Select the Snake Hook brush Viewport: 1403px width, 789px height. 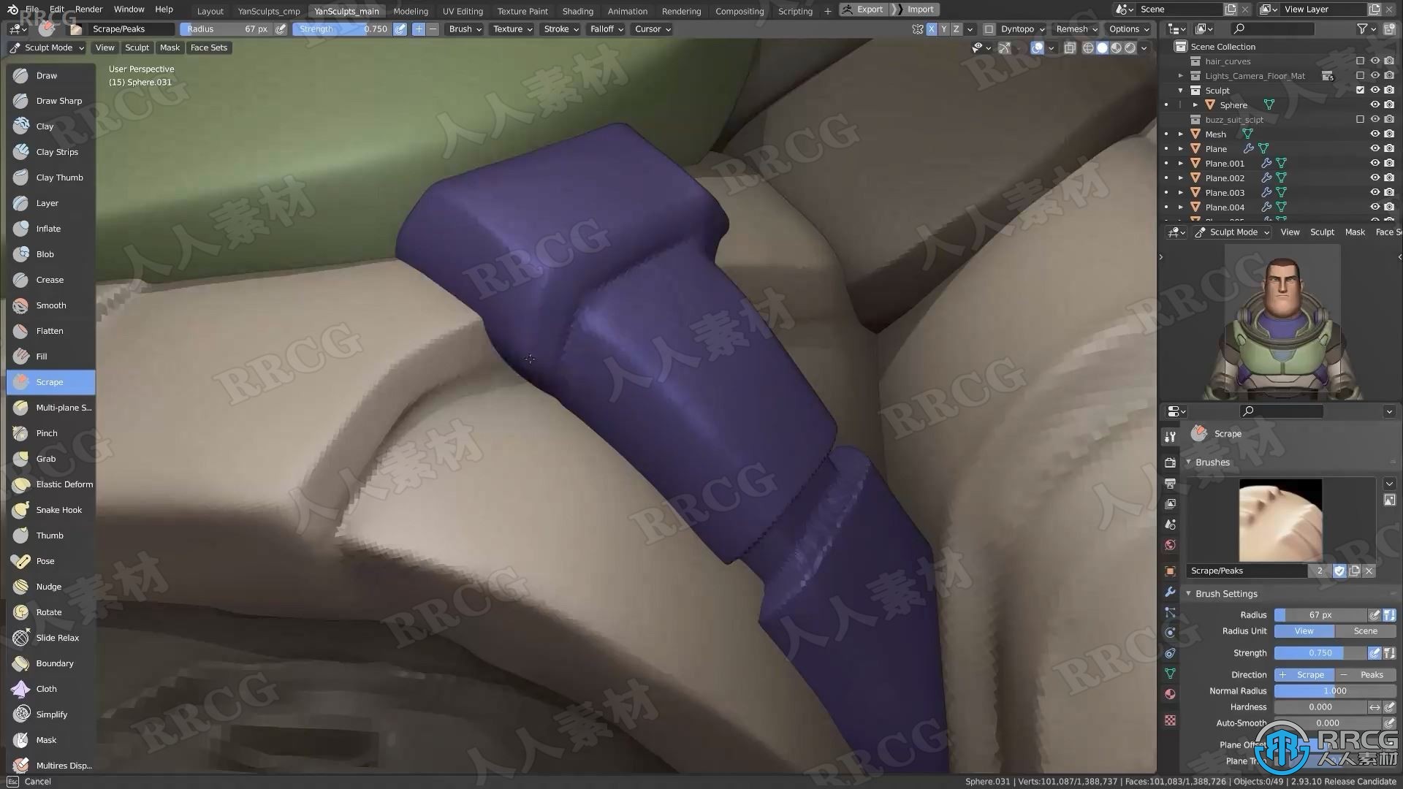tap(50, 510)
